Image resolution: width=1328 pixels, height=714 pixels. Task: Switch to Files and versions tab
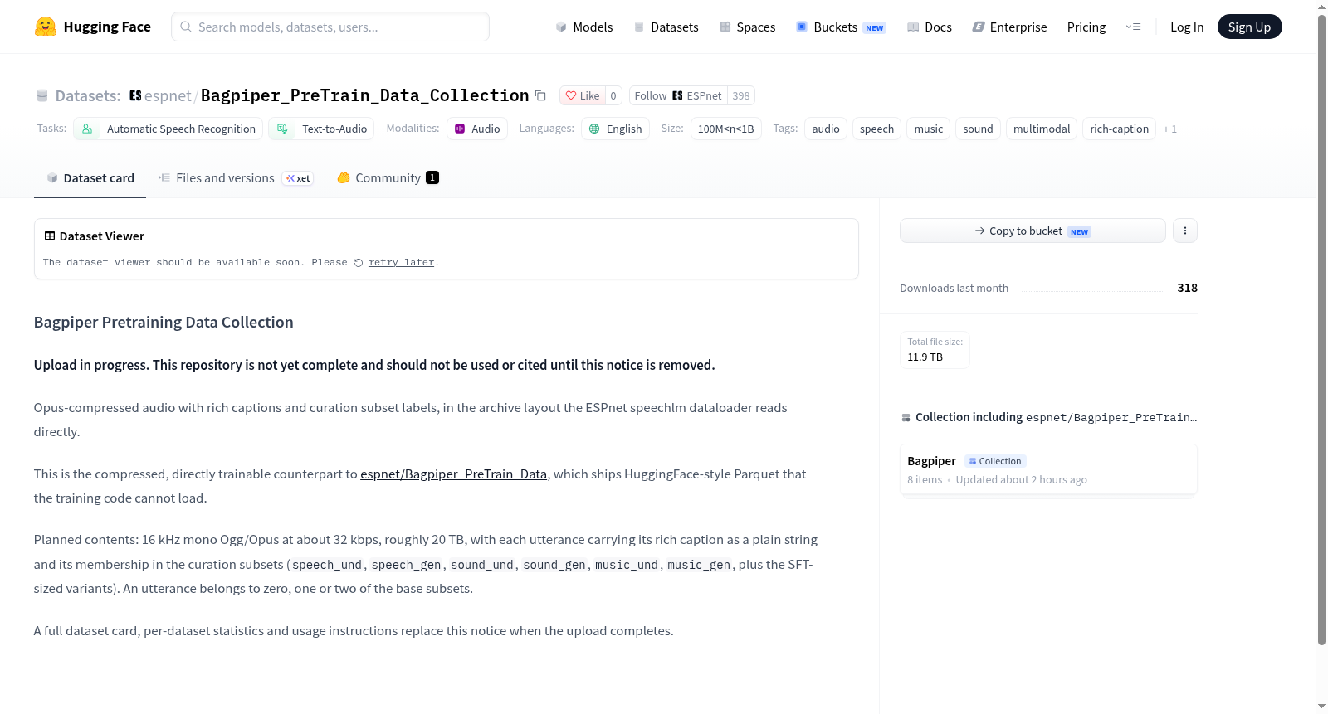pos(236,177)
